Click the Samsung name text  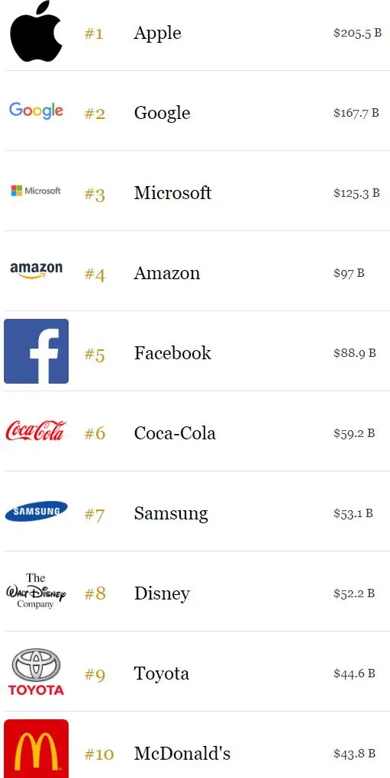(171, 513)
